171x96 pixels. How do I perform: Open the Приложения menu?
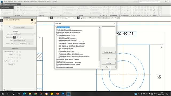pyautogui.click(x=42, y=2)
